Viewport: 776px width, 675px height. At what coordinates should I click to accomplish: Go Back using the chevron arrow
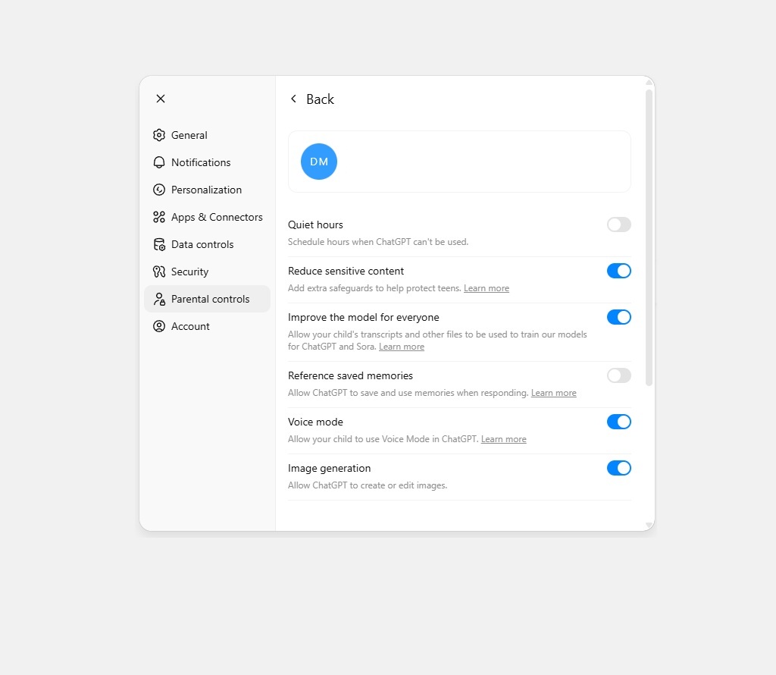coord(294,99)
